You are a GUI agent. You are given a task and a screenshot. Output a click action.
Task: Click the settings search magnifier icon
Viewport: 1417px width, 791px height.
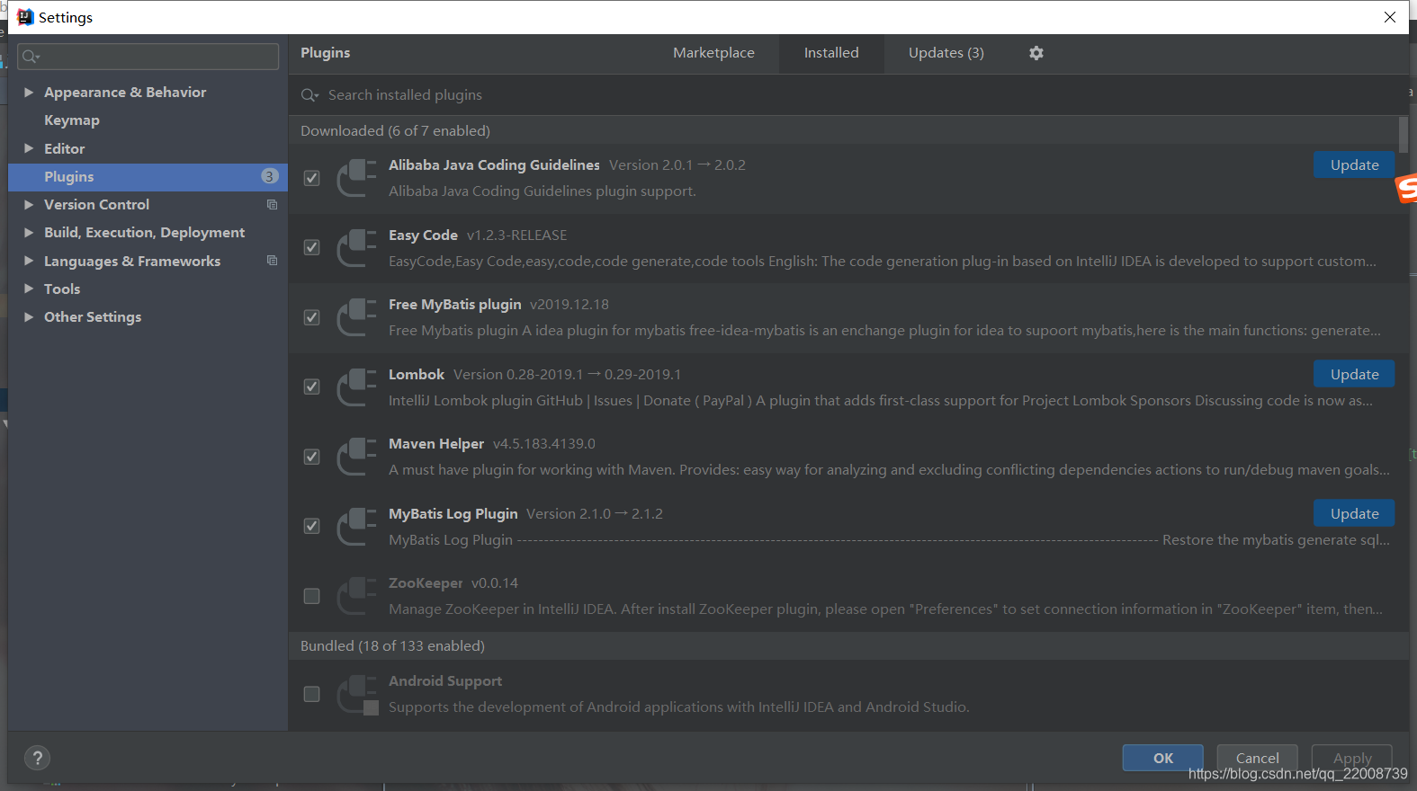tap(31, 57)
